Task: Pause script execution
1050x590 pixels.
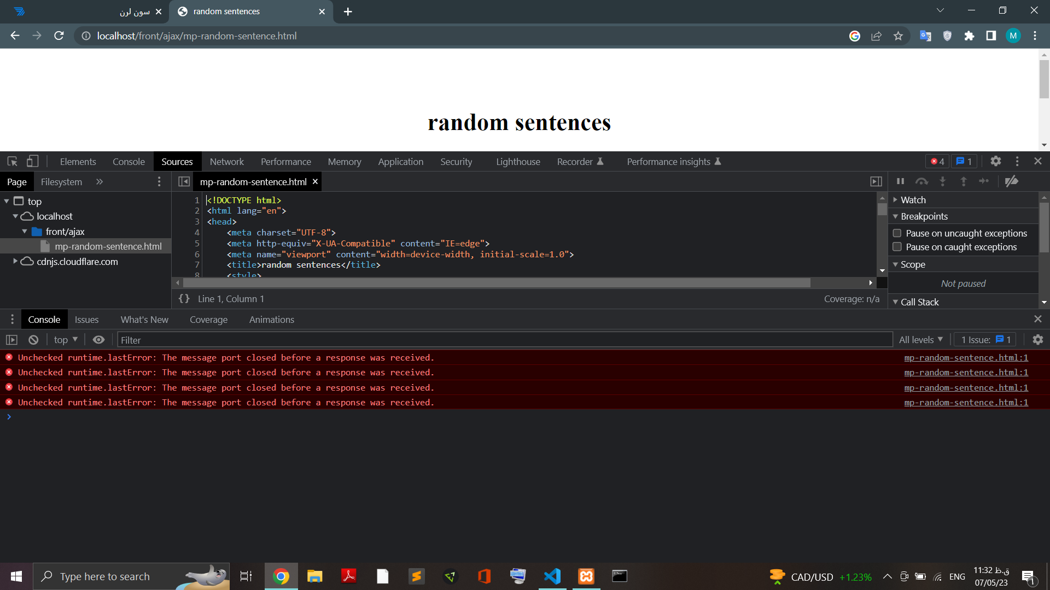Action: point(901,181)
